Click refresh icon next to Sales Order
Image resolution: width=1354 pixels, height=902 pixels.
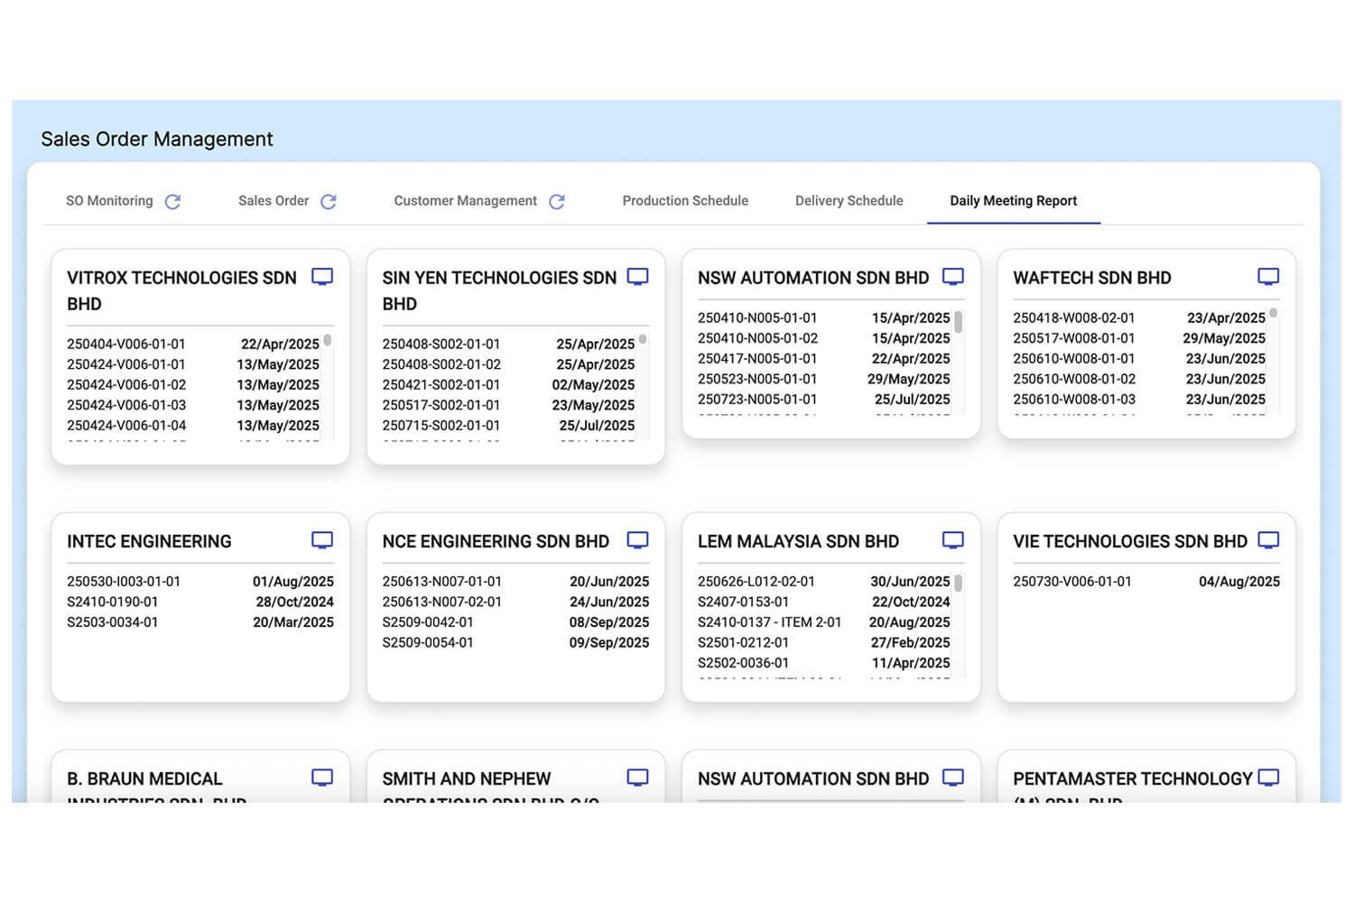pyautogui.click(x=329, y=201)
